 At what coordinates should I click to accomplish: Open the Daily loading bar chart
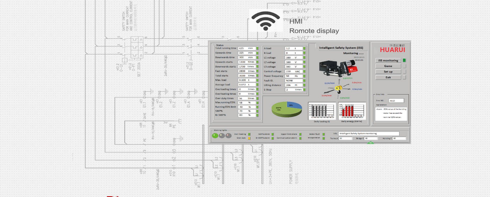pos(322,111)
